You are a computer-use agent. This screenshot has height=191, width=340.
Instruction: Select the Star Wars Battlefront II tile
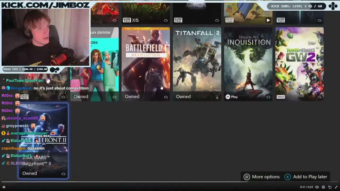tap(43, 141)
